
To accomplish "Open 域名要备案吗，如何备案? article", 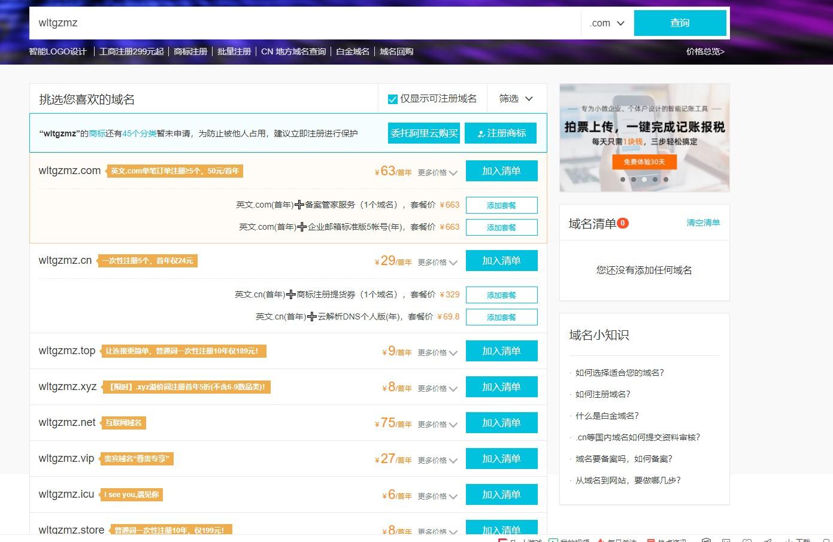I will click(x=623, y=459).
